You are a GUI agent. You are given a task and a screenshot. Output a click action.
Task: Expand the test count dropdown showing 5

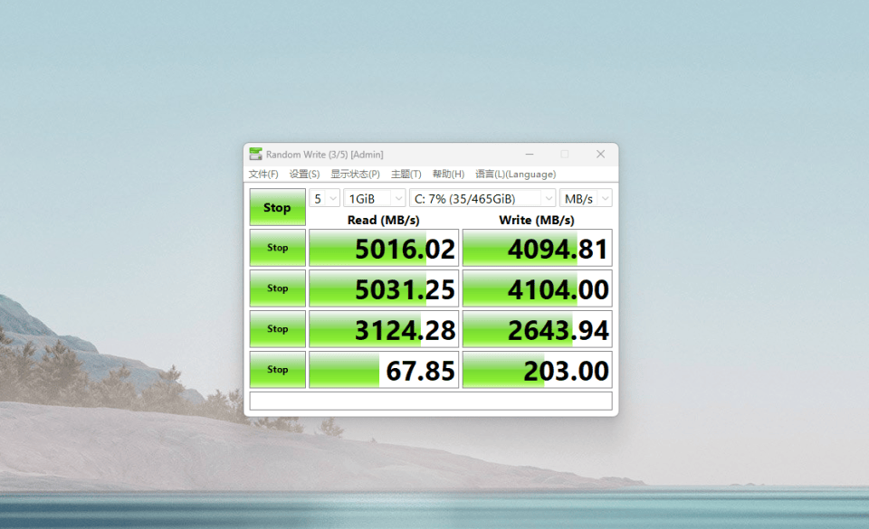tap(324, 199)
